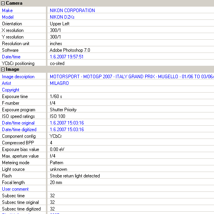Image resolution: width=214 pixels, height=214 pixels.
Task: Select the 'Orientation' row label
Action: (12, 24)
